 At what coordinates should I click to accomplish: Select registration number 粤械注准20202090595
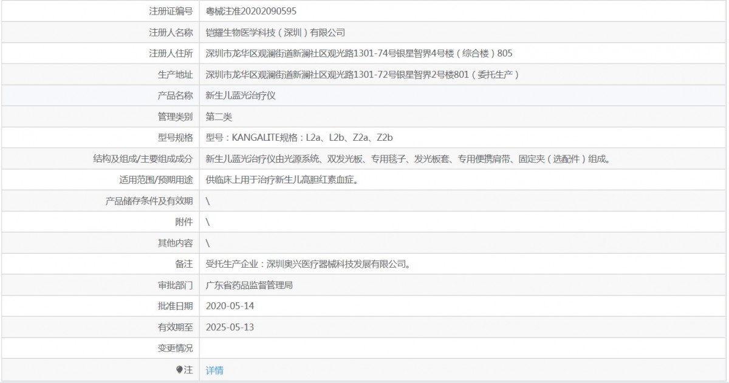[252, 11]
